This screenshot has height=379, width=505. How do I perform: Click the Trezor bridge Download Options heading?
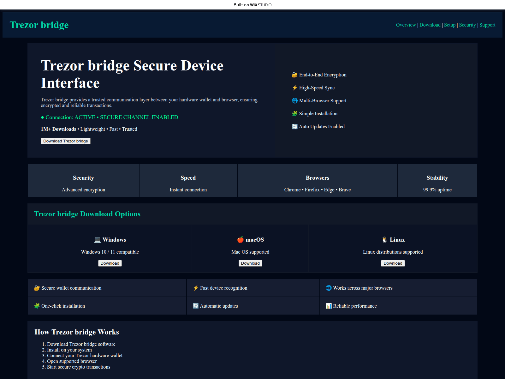click(87, 214)
